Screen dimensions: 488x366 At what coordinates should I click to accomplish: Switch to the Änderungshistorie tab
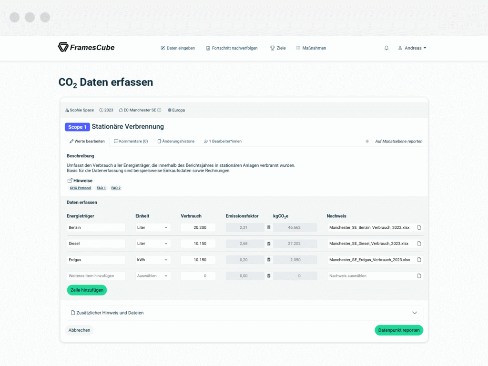point(176,141)
